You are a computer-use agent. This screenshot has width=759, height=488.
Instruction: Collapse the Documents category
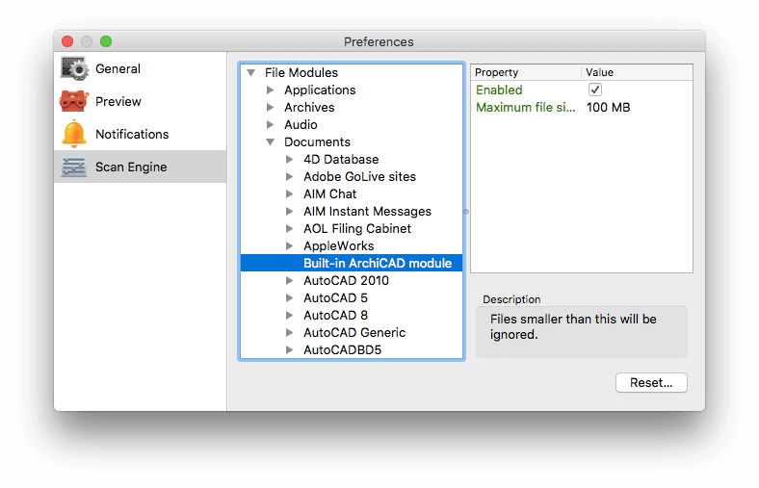[270, 141]
